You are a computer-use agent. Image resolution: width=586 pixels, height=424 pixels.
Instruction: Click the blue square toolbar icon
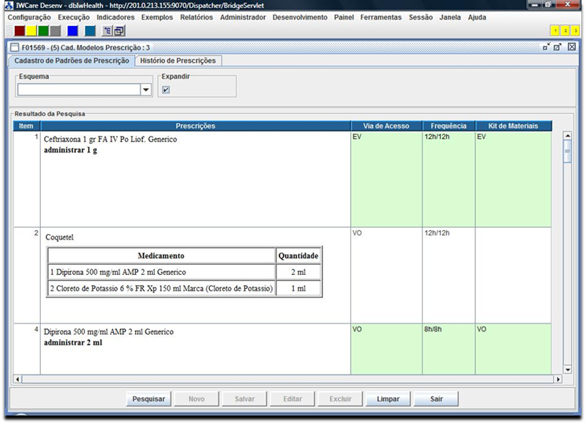tap(72, 31)
